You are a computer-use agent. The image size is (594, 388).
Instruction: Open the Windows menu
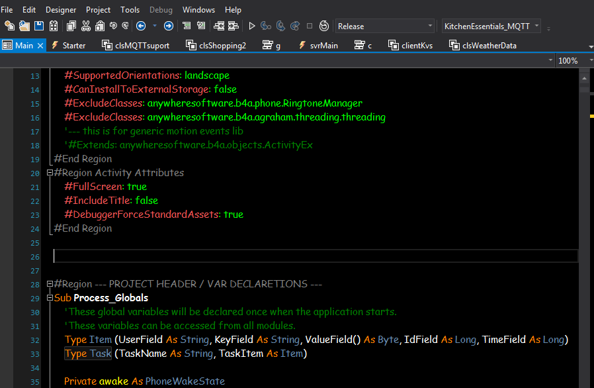tap(198, 10)
